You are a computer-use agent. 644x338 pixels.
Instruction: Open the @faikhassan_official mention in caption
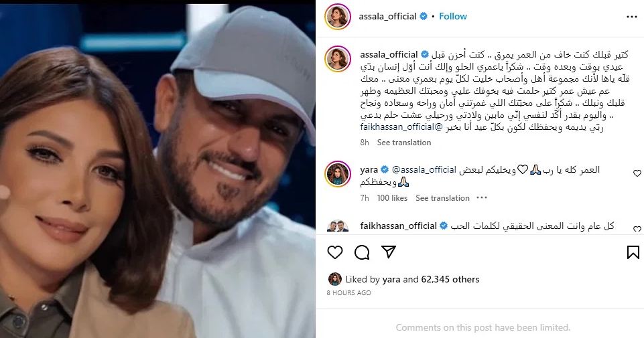click(401, 127)
